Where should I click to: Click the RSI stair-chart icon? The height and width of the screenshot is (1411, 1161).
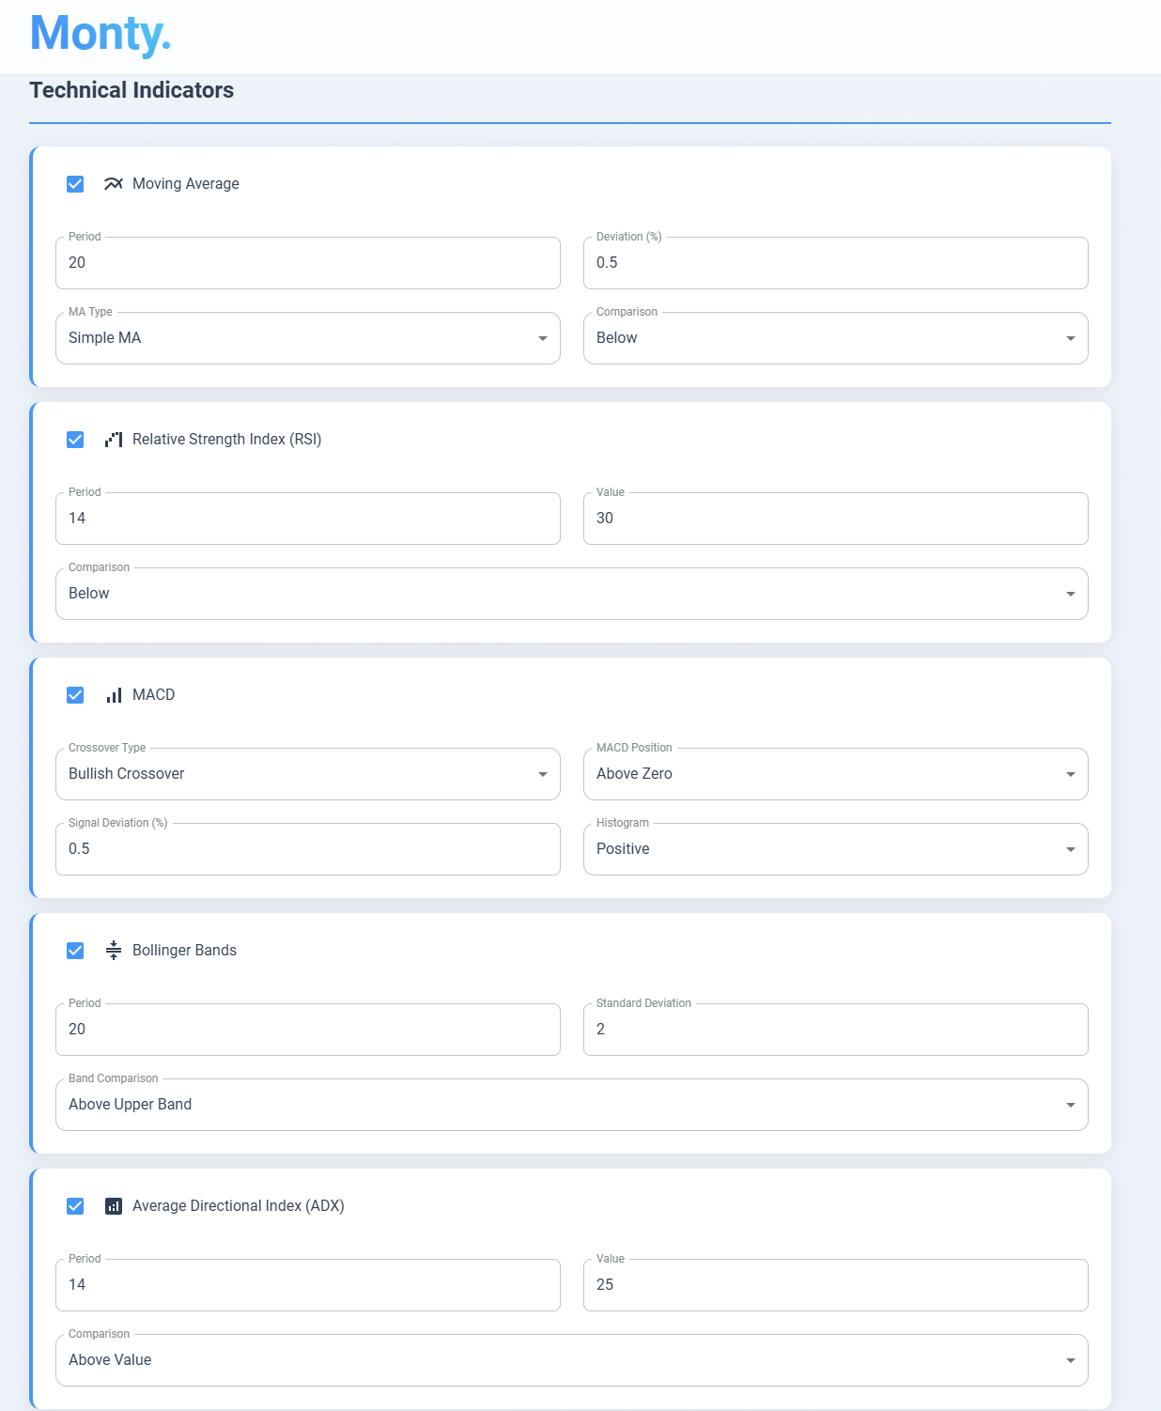pyautogui.click(x=114, y=440)
